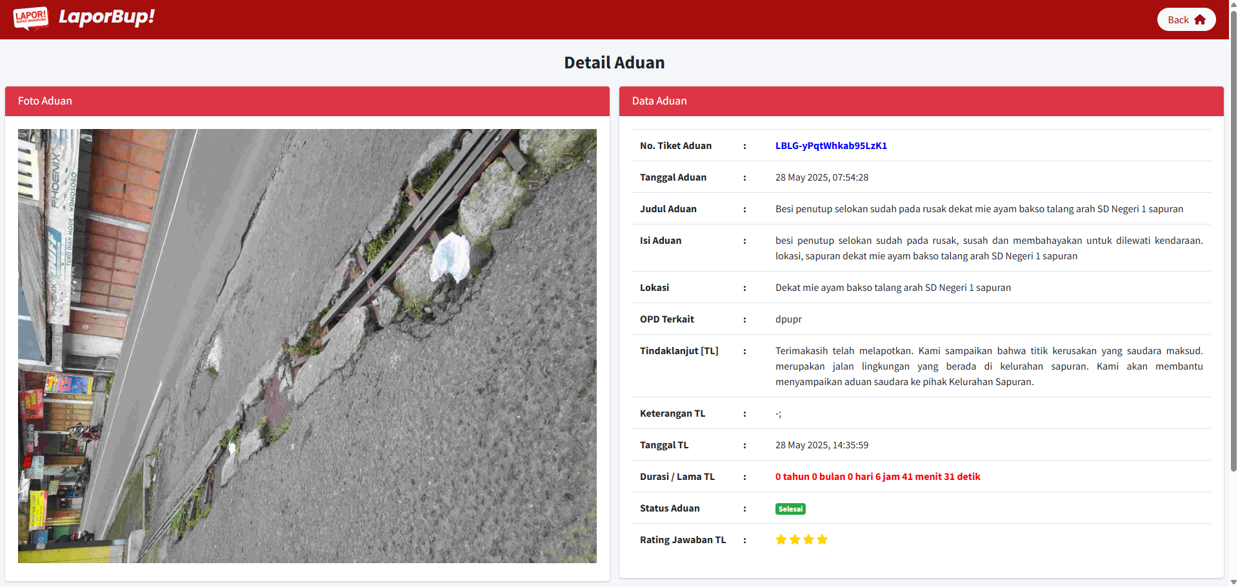The height and width of the screenshot is (587, 1238).
Task: Open ticket link LBLG-yPqtWhkab95LzK1
Action: point(831,146)
